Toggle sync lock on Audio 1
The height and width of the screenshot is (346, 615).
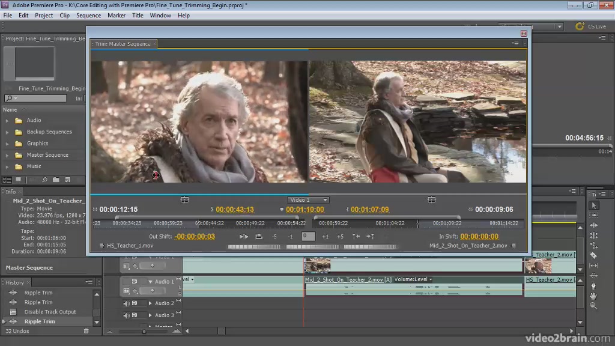(x=135, y=282)
